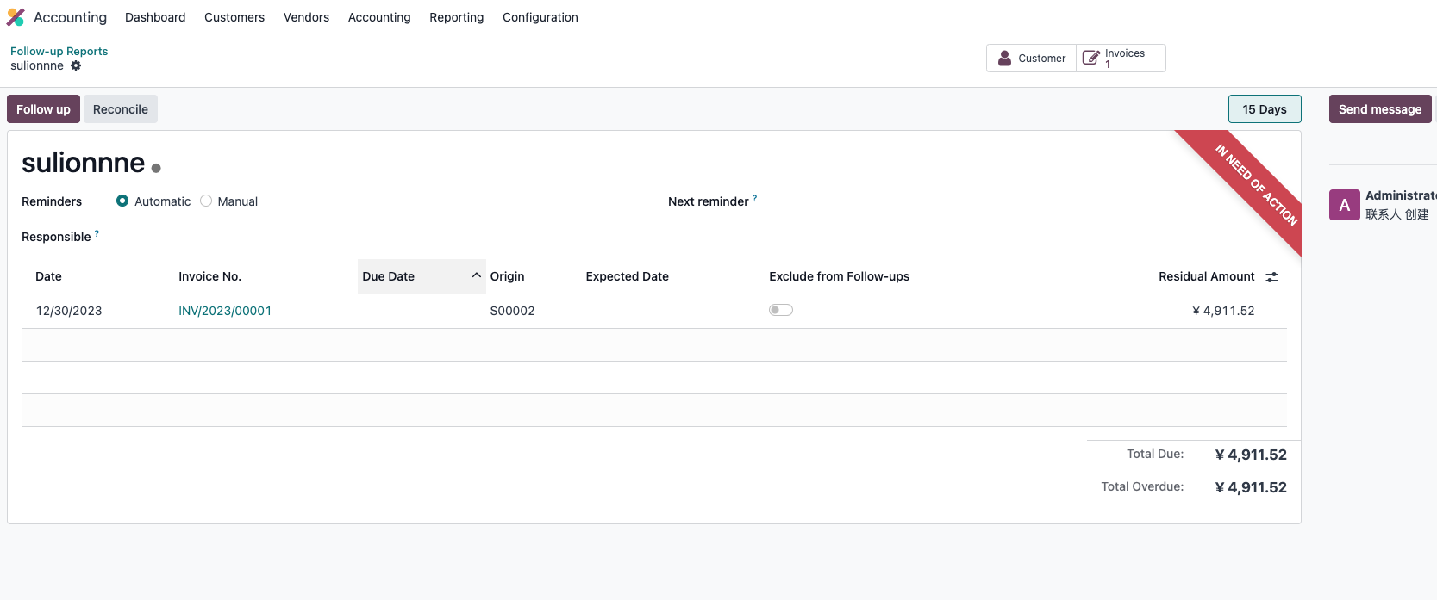Click the Accounting app logo icon

16,17
